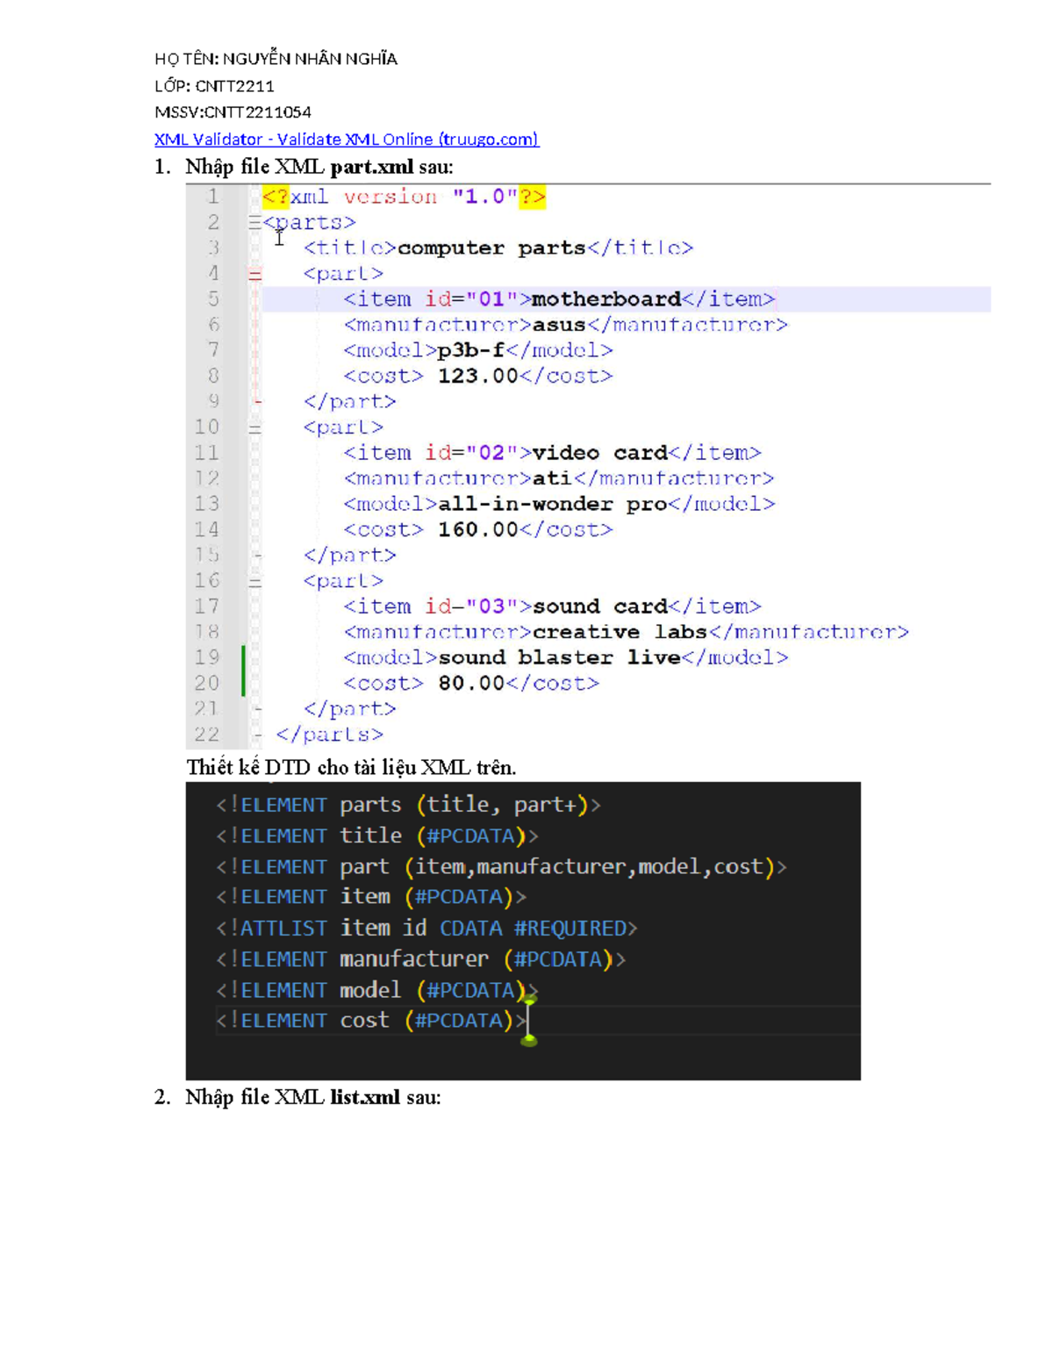Image resolution: width=1053 pixels, height=1363 pixels.
Task: Click the cost line showing 160.00
Action: [478, 529]
